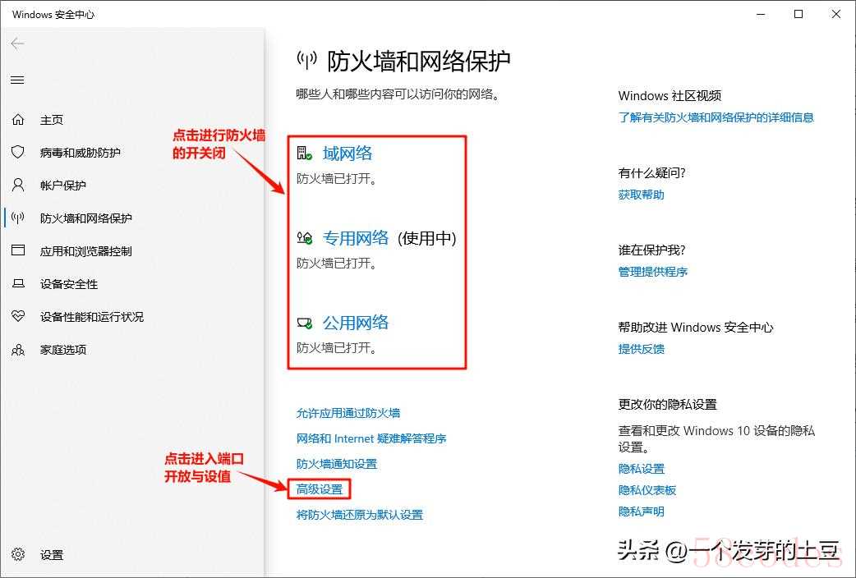Click 防火墙已打开 text under 公用网络
Image resolution: width=856 pixels, height=578 pixels.
pyautogui.click(x=336, y=348)
